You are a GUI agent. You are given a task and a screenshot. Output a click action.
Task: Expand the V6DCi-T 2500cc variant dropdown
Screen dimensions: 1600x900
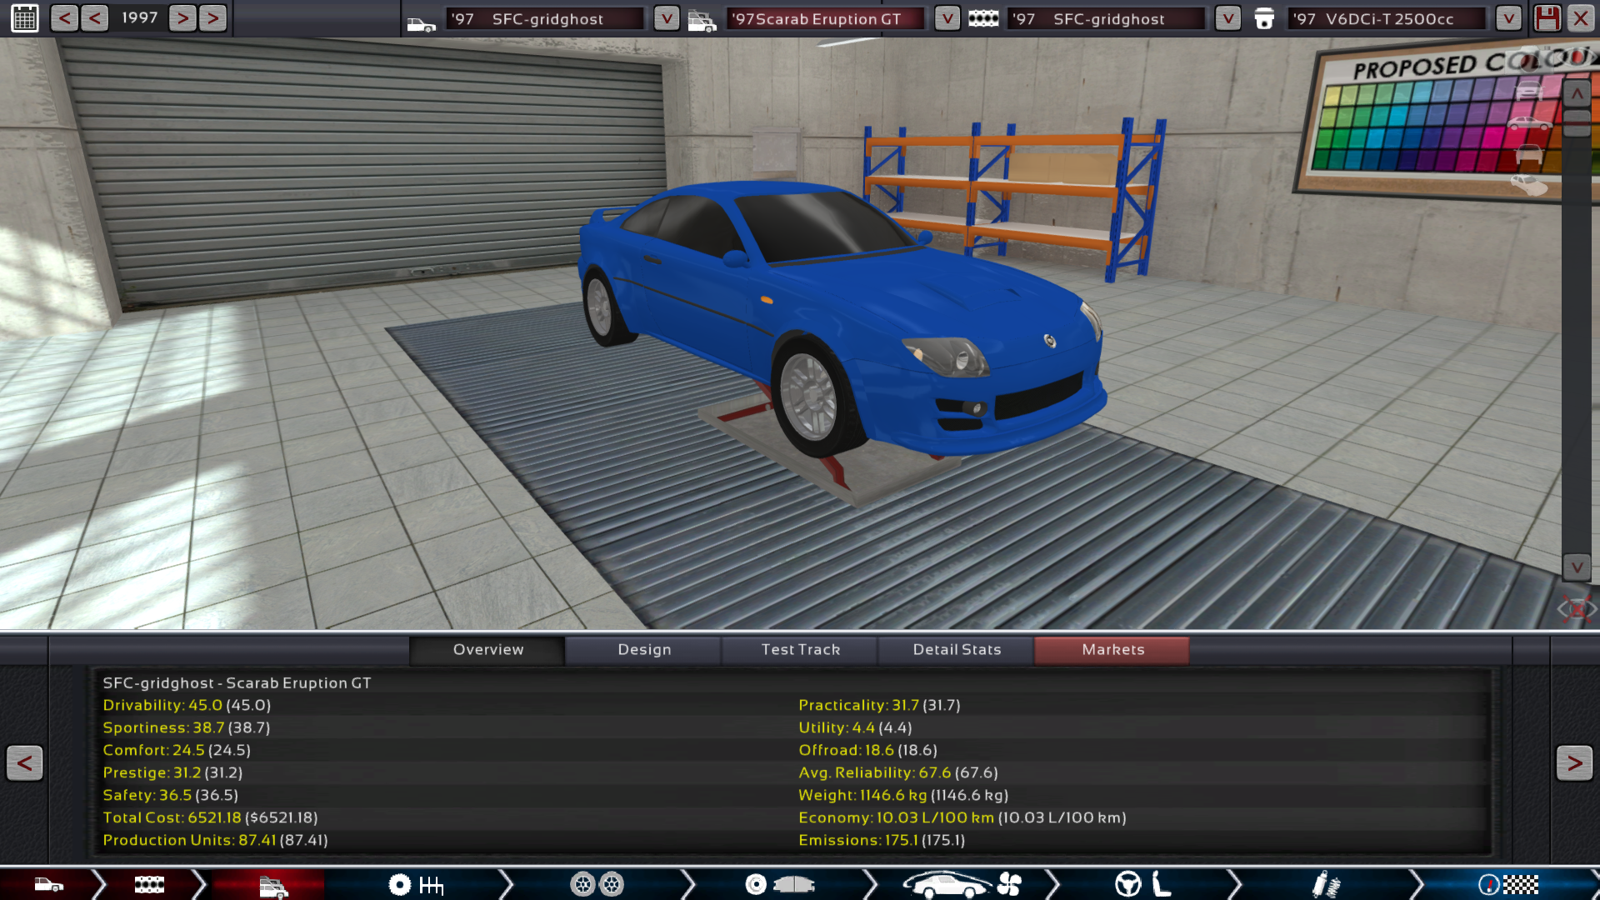pos(1508,18)
